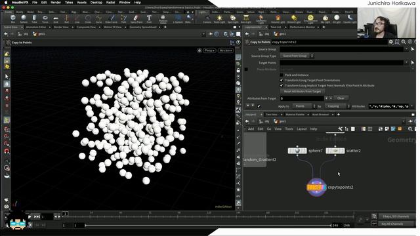
Task: Click the timeline playbar frame marker
Action: (65, 214)
